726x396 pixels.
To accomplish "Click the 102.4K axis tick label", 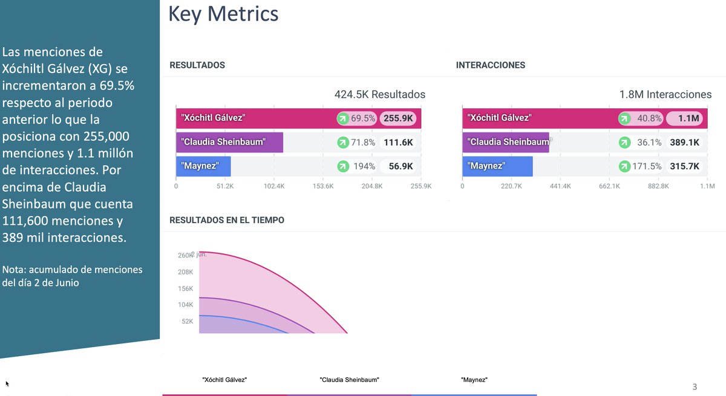I will click(x=274, y=186).
